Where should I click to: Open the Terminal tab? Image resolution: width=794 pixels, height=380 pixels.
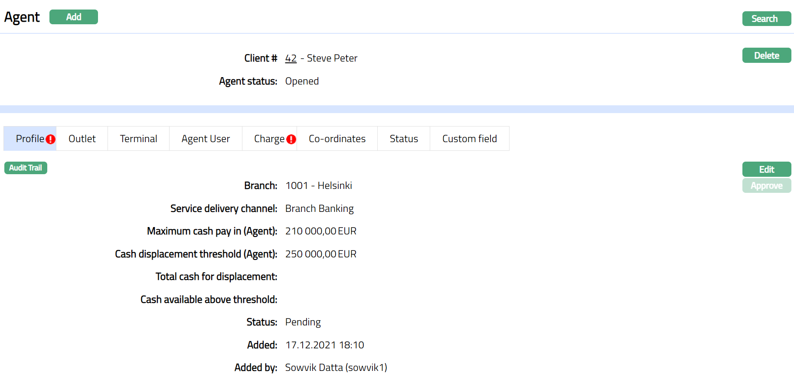tap(138, 139)
